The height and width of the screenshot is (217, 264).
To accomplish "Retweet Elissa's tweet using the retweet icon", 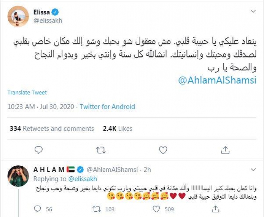I will (100, 150).
